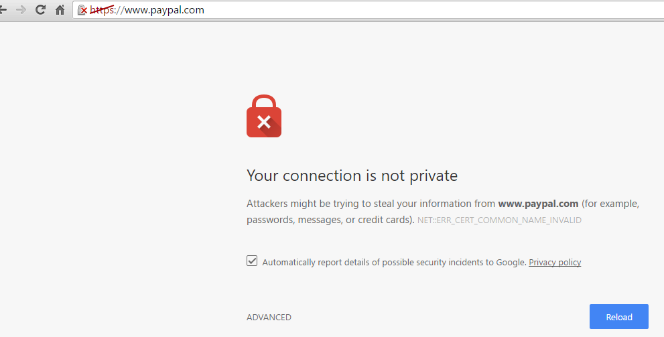Focus the address bar showing www.paypal.com

pyautogui.click(x=369, y=10)
